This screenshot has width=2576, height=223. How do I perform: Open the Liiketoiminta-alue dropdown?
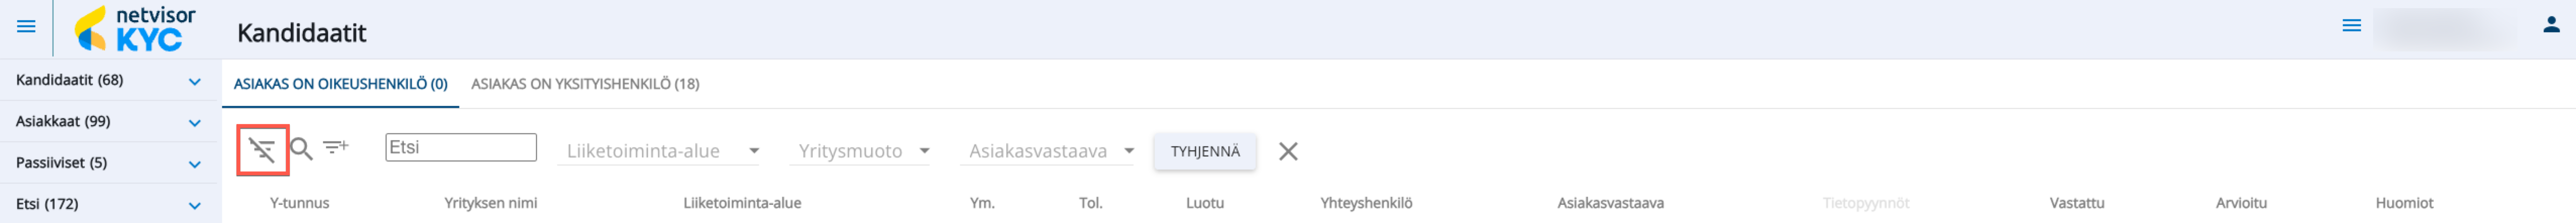pyautogui.click(x=662, y=151)
